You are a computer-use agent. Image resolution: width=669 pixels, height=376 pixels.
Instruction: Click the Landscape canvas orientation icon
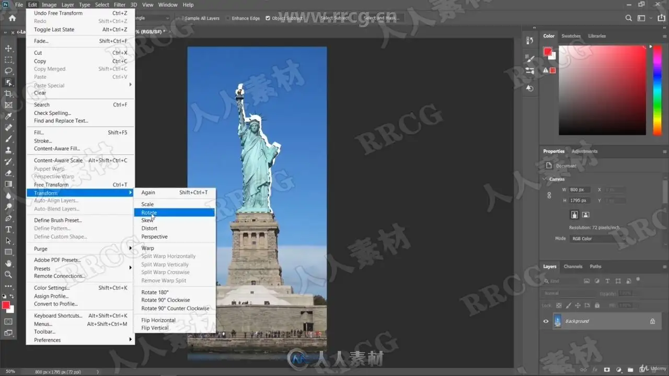pos(585,215)
